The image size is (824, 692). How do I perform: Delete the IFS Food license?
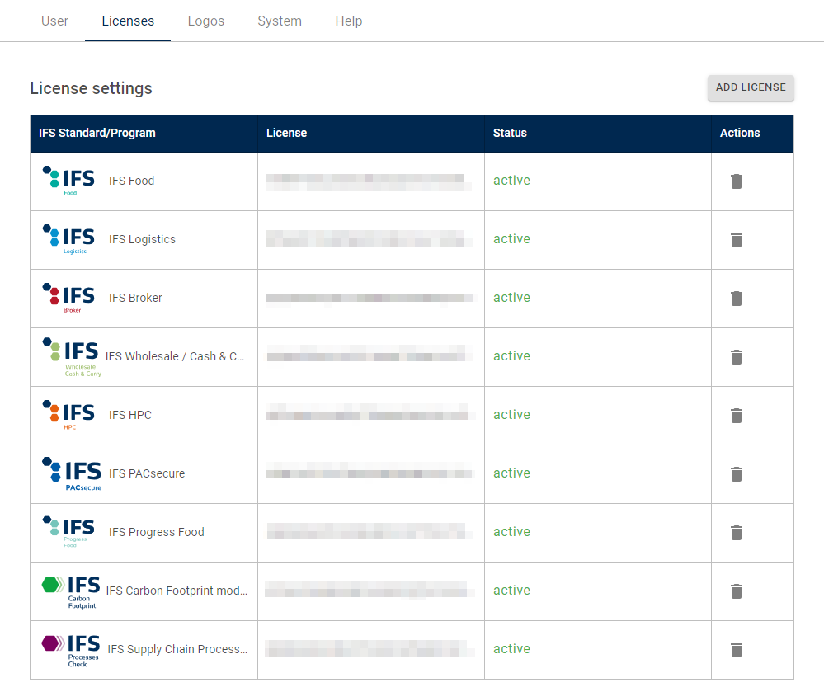point(737,181)
